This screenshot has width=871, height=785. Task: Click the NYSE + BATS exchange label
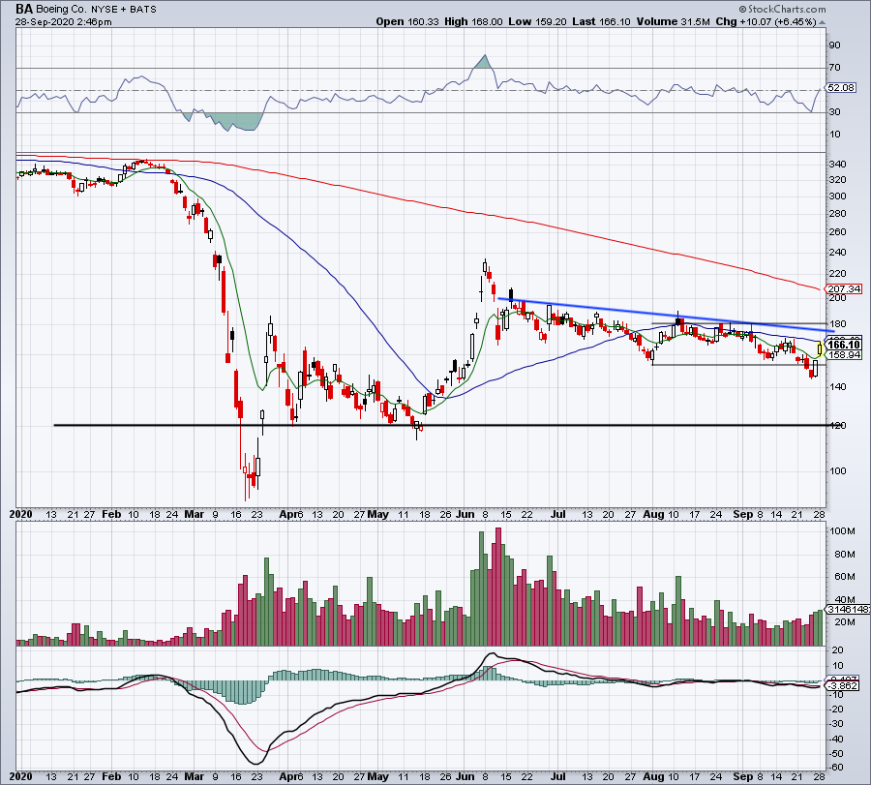pos(123,10)
